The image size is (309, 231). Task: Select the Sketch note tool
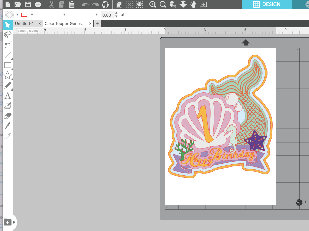pyautogui.click(x=8, y=106)
